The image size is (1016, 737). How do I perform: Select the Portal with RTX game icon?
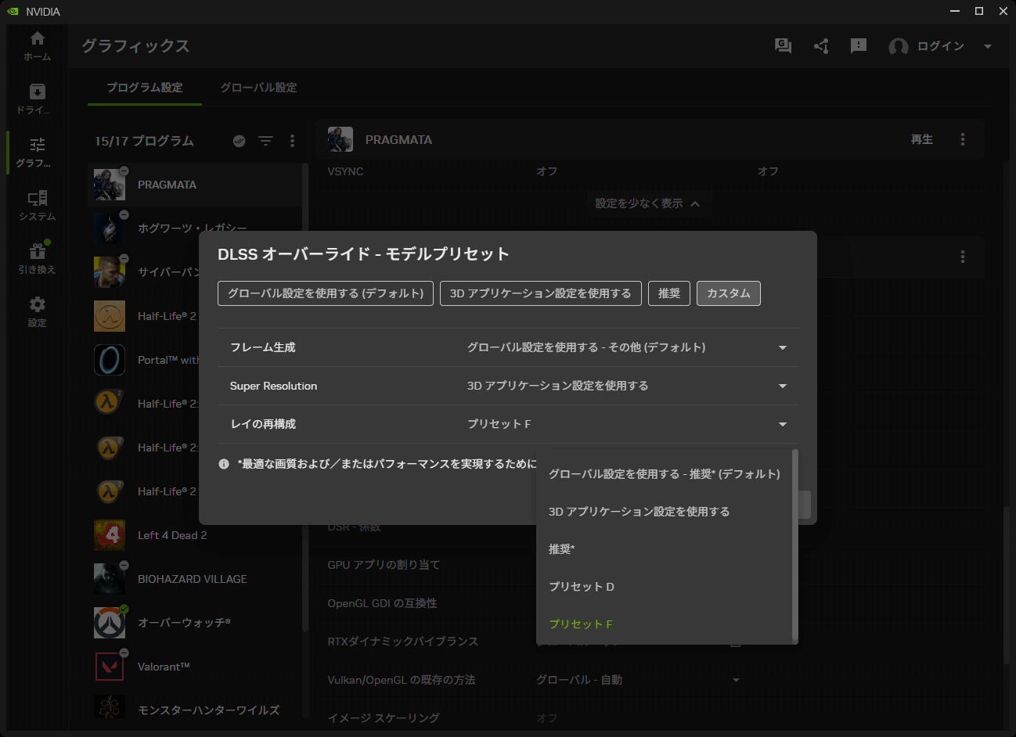110,360
